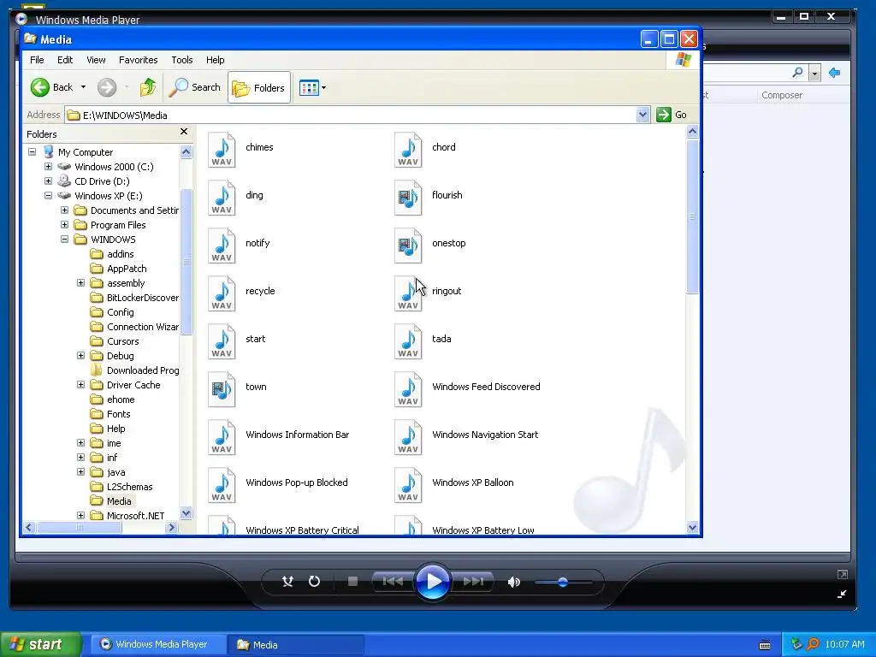The height and width of the screenshot is (657, 876).
Task: Click the Composer column header
Action: click(x=782, y=95)
